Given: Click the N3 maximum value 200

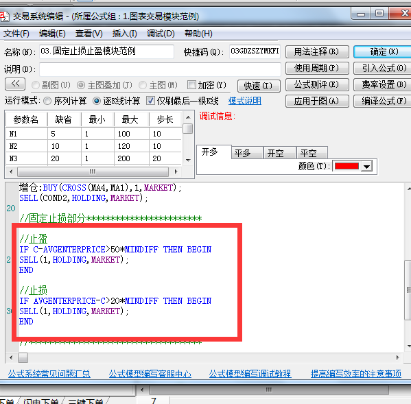Looking at the screenshot, I should (x=132, y=158).
